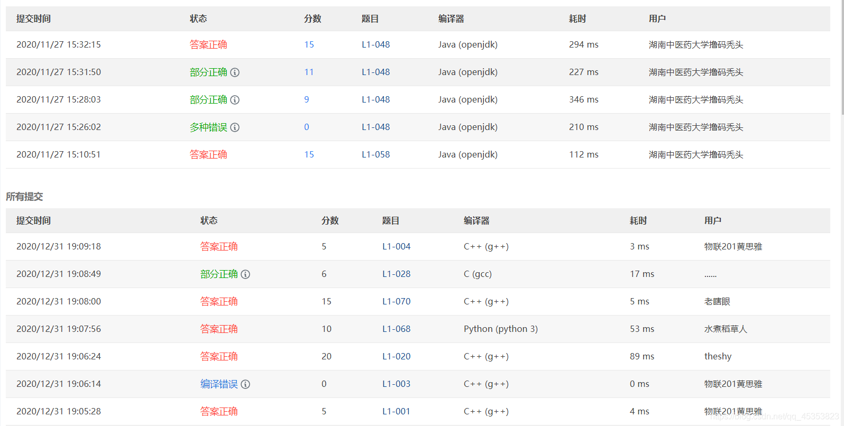The image size is (844, 426).
Task: Click 答案正确 status for L1-058
Action: (208, 154)
